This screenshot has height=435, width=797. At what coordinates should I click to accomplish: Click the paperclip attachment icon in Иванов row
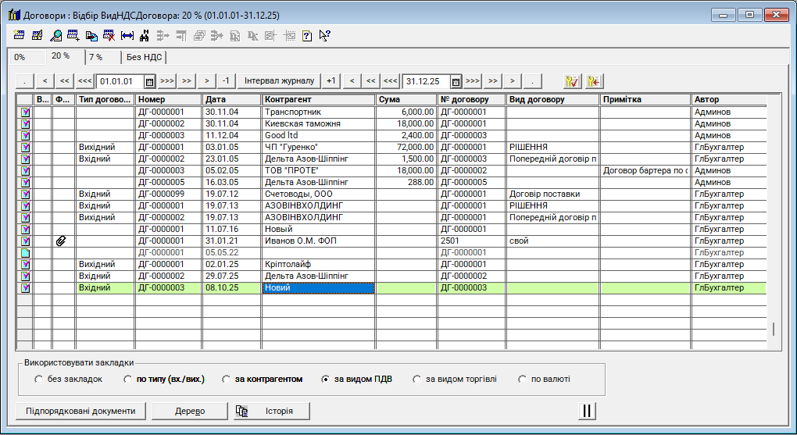point(63,241)
